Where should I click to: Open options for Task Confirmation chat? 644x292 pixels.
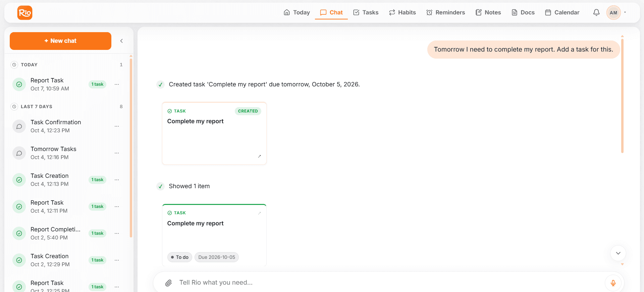click(x=117, y=126)
